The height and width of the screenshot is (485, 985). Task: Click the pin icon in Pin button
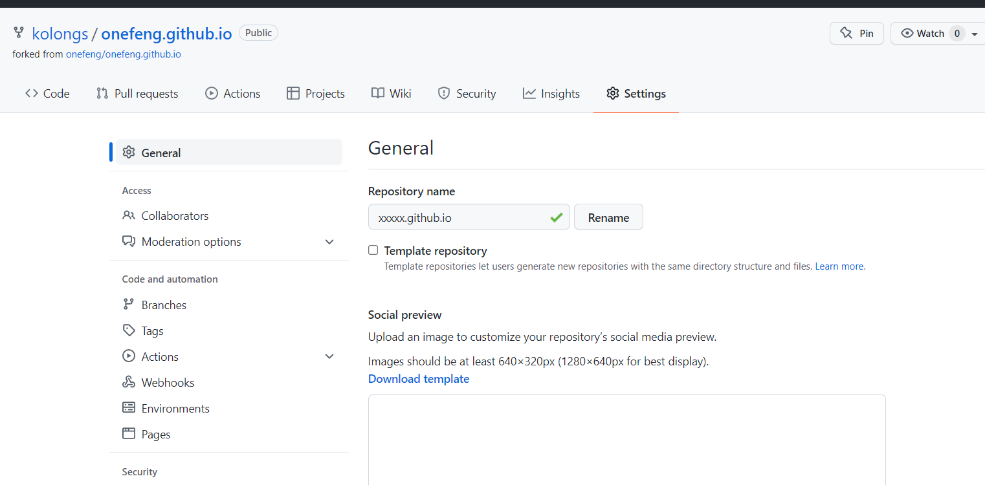pyautogui.click(x=846, y=34)
